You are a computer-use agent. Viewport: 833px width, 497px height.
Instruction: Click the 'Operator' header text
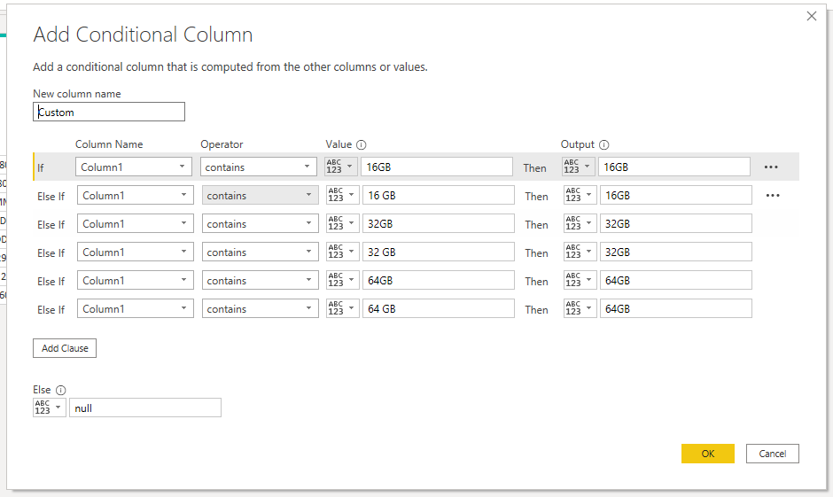pos(222,144)
